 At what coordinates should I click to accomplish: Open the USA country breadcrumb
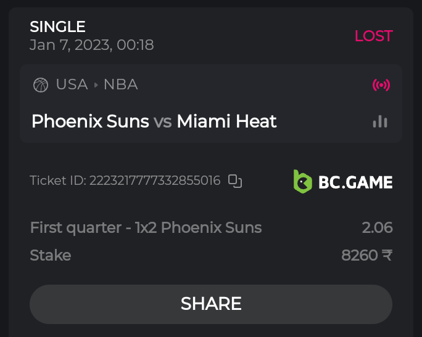(72, 84)
